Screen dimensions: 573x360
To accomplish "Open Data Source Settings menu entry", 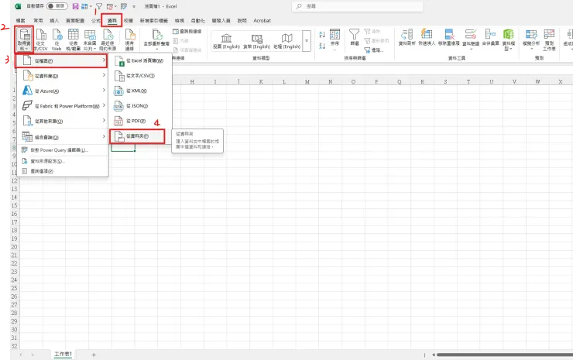I will (63, 161).
